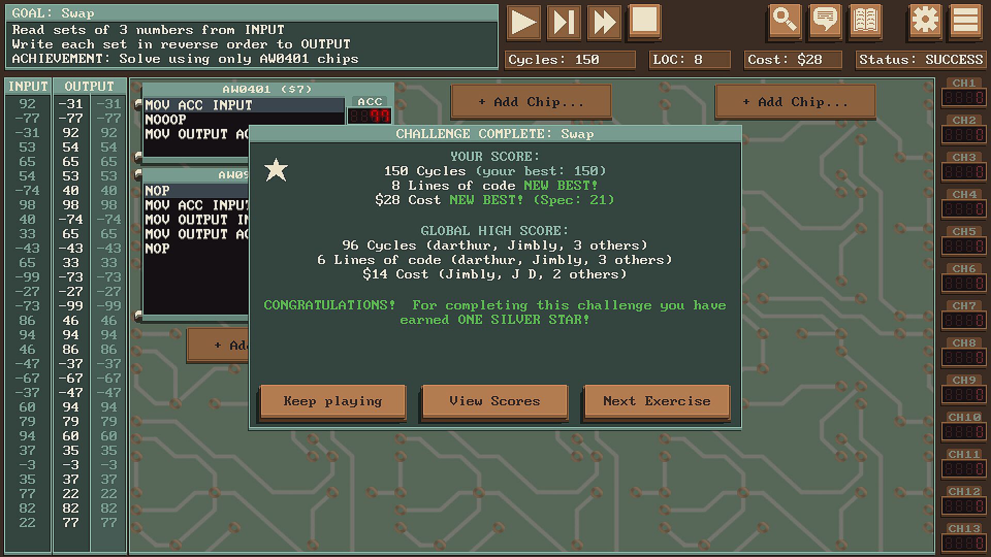Viewport: 991px width, 557px height.
Task: Select the CH7 channel display
Action: 964,320
